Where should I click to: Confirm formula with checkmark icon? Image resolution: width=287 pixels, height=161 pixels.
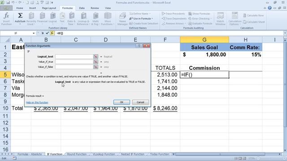click(x=48, y=33)
